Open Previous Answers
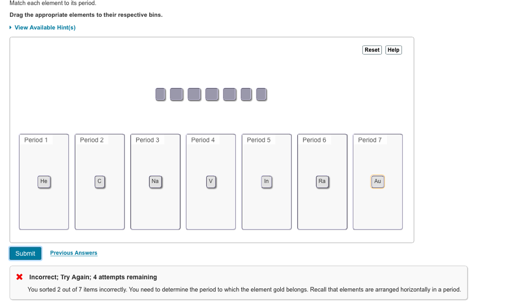Image resolution: width=518 pixels, height=307 pixels. pos(73,253)
